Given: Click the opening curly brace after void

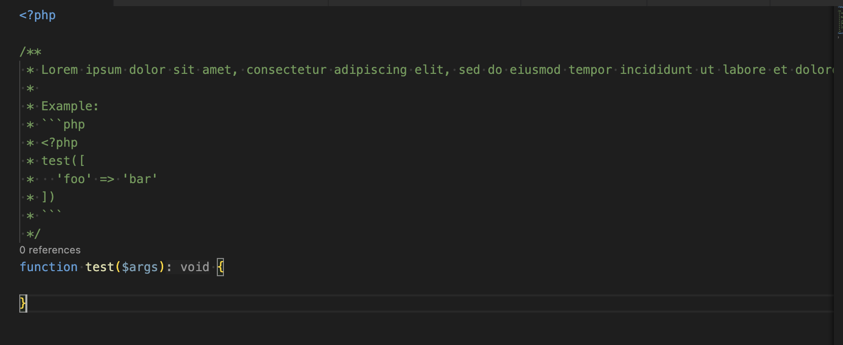Looking at the screenshot, I should (x=220, y=267).
